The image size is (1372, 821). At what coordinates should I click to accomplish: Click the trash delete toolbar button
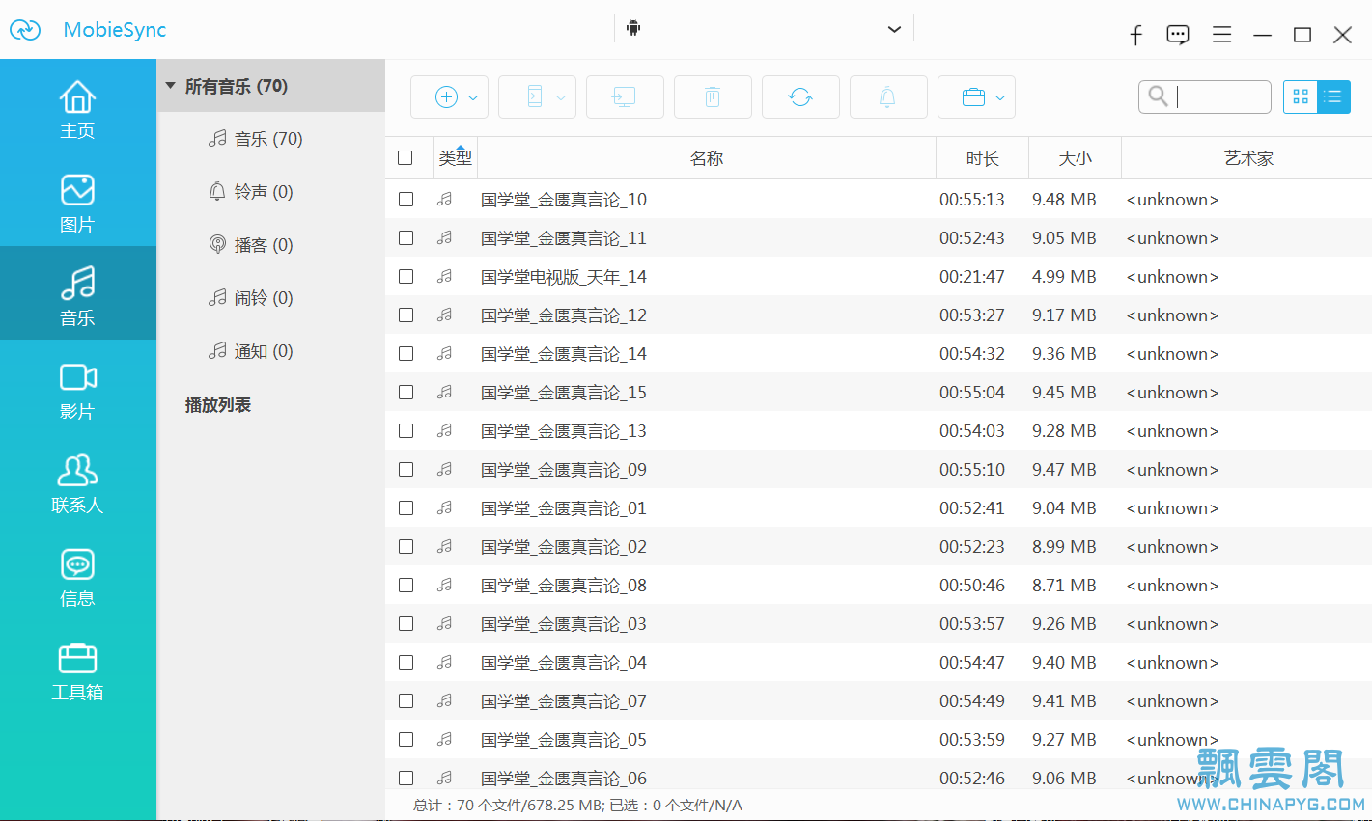pyautogui.click(x=713, y=96)
